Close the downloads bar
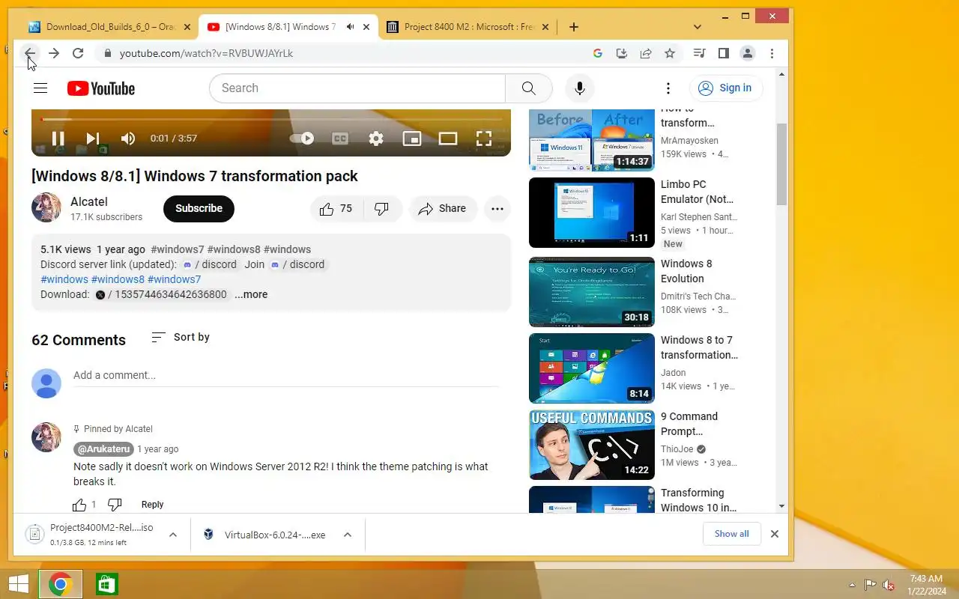The image size is (959, 599). [x=775, y=534]
